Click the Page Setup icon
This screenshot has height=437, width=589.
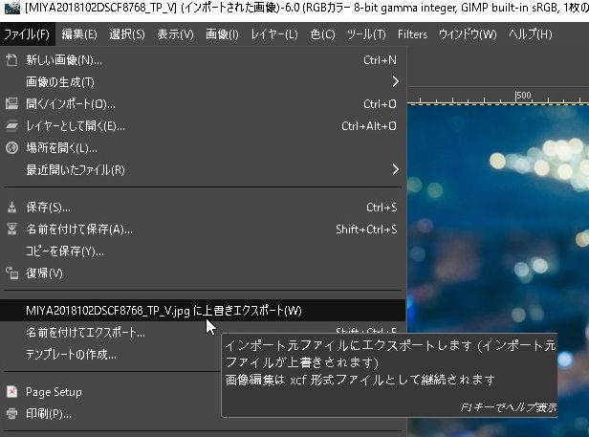pyautogui.click(x=12, y=392)
